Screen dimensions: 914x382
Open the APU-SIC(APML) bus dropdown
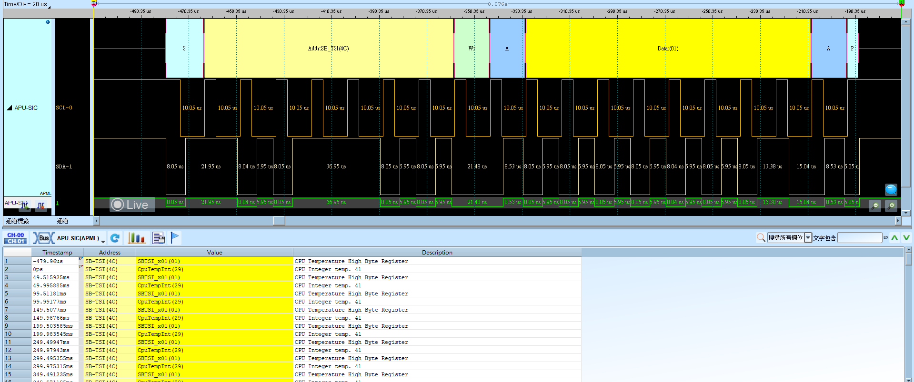pos(103,242)
